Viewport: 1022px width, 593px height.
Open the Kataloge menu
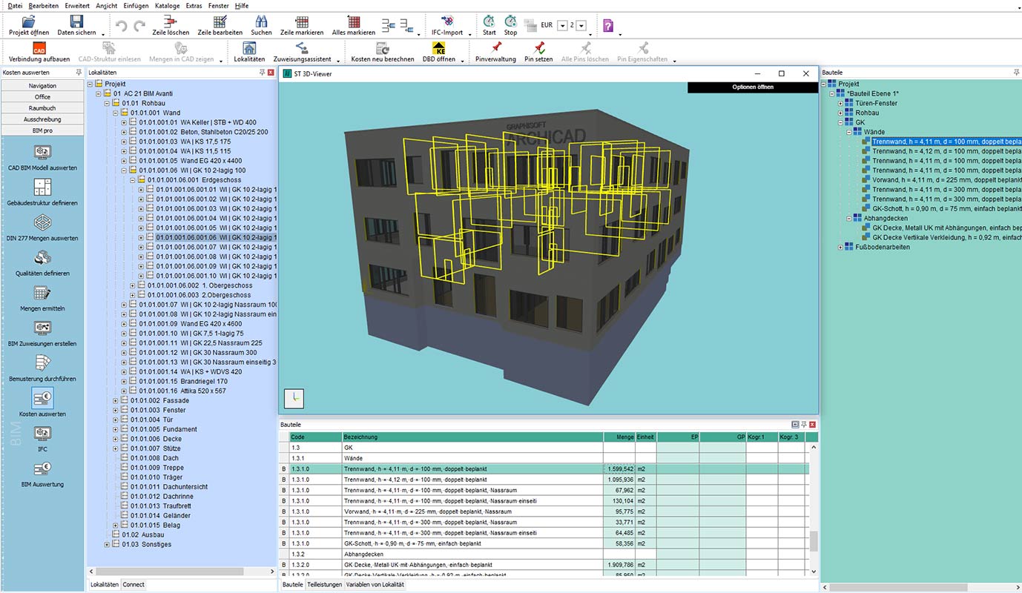click(x=167, y=5)
